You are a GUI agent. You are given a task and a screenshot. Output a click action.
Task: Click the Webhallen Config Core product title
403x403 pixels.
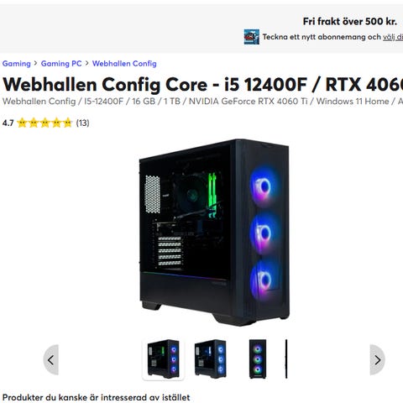[x=202, y=84]
